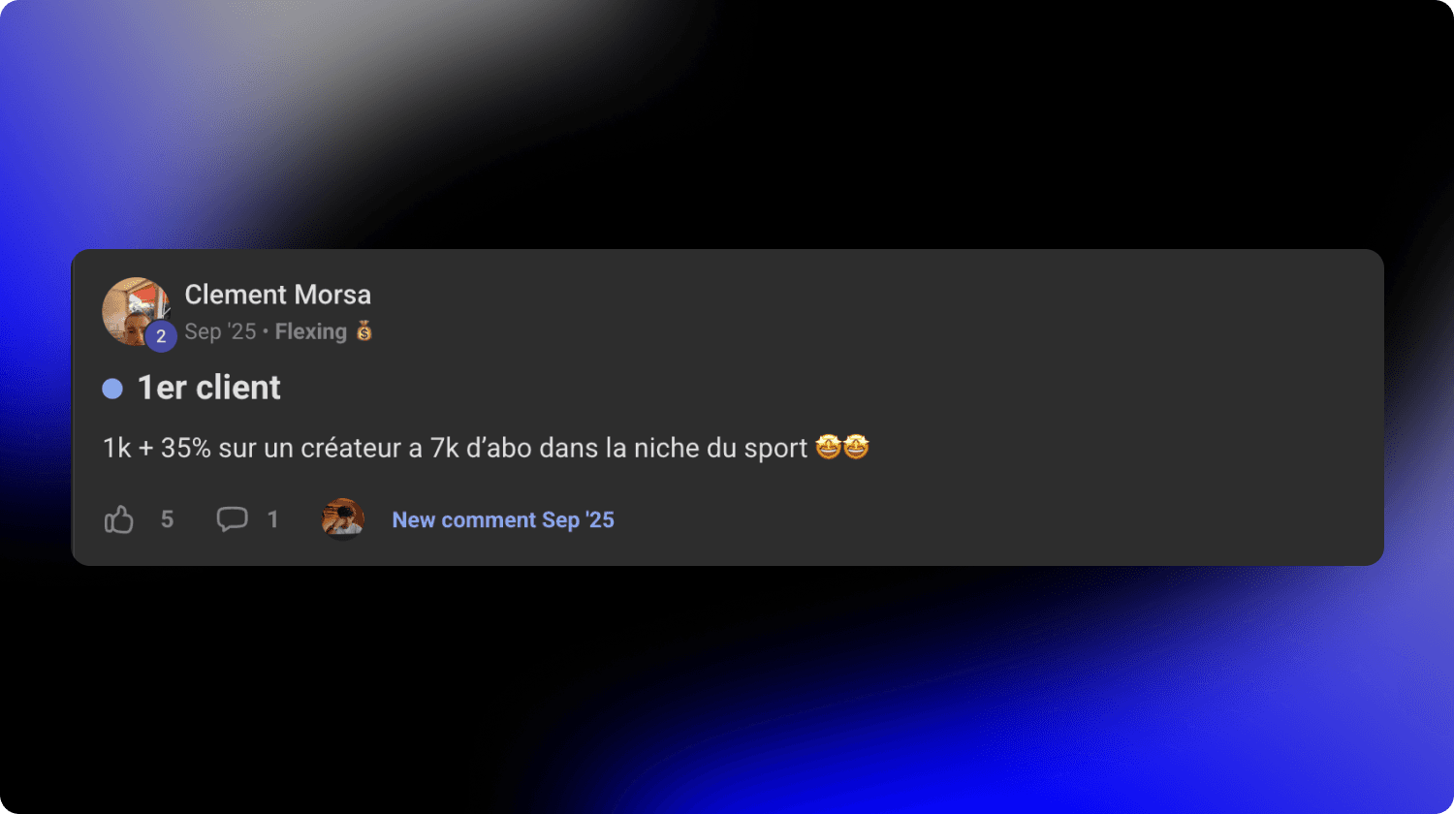Click the word sport in post text
Viewport: 1454px width, 814px height.
click(775, 449)
